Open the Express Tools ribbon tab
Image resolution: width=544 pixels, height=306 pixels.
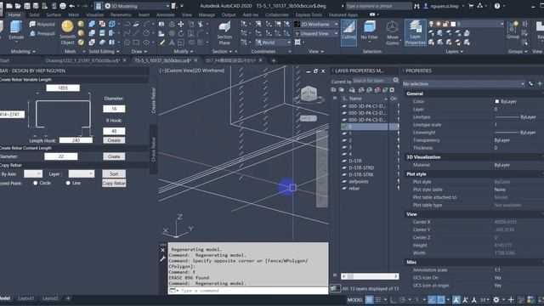click(x=309, y=15)
